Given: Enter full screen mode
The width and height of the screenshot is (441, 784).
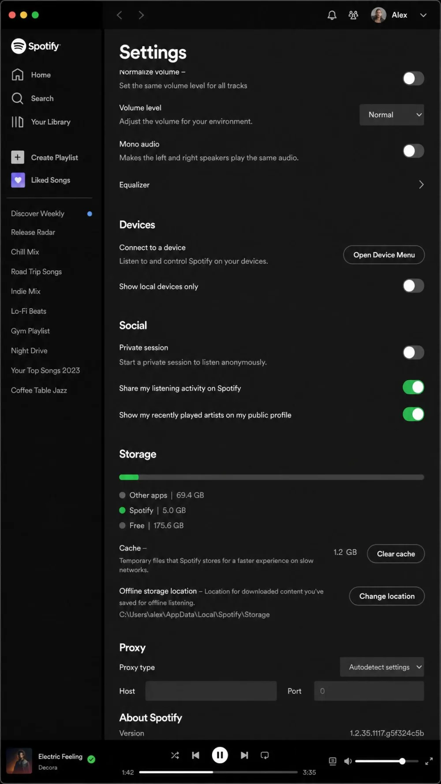Looking at the screenshot, I should coord(429,761).
